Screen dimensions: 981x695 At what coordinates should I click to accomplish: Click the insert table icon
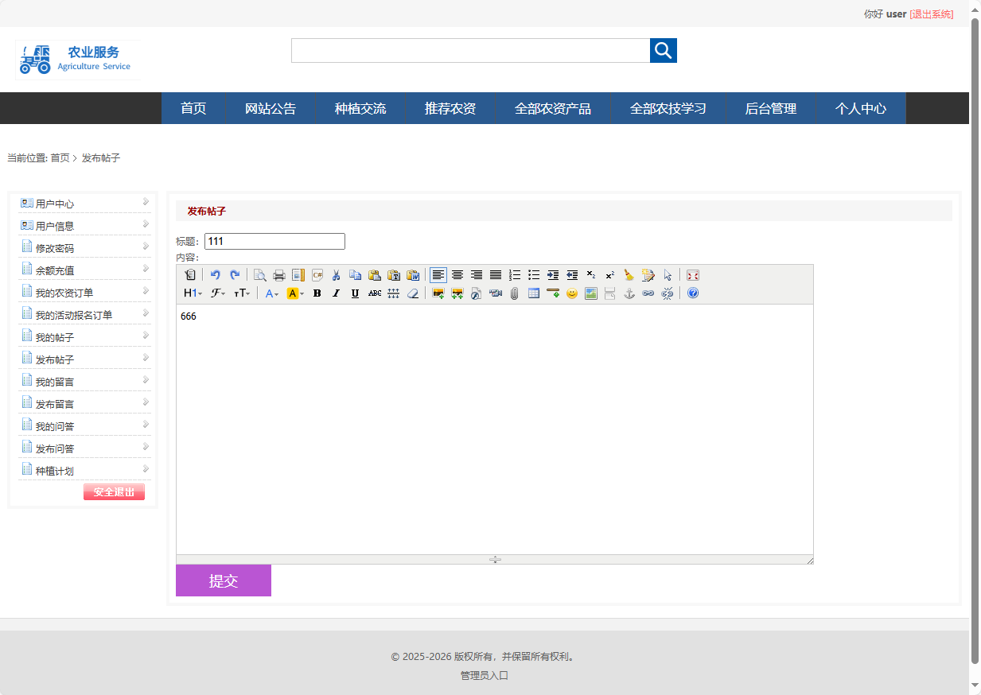(534, 293)
